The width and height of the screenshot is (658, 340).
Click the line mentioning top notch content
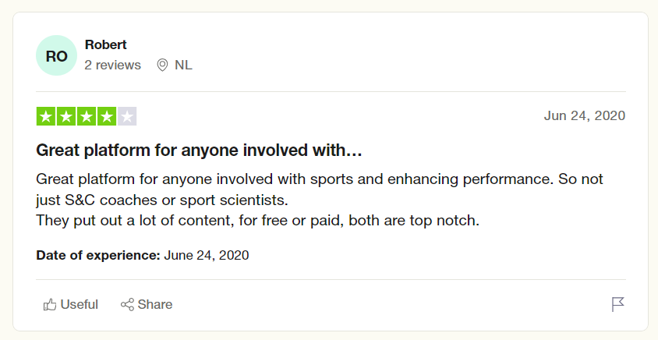coord(257,221)
